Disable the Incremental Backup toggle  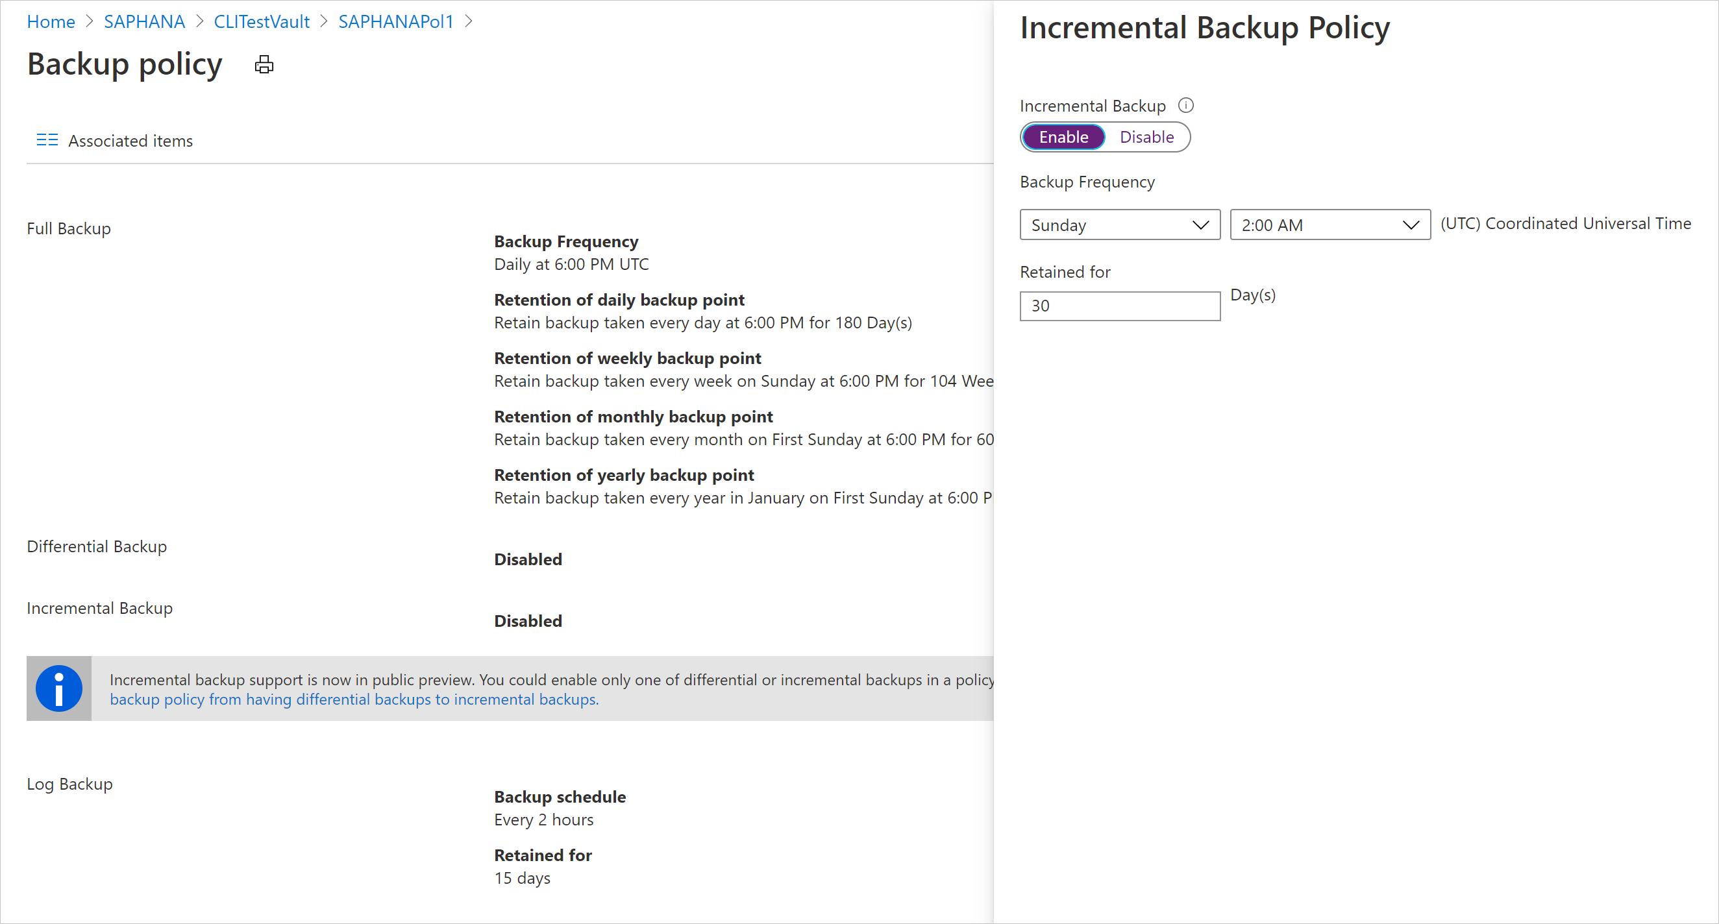click(1145, 136)
